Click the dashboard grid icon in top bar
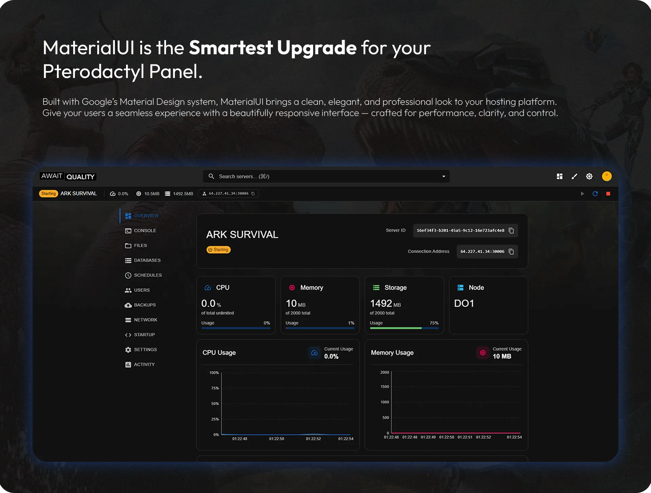Viewport: 651px width, 493px height. coord(560,176)
